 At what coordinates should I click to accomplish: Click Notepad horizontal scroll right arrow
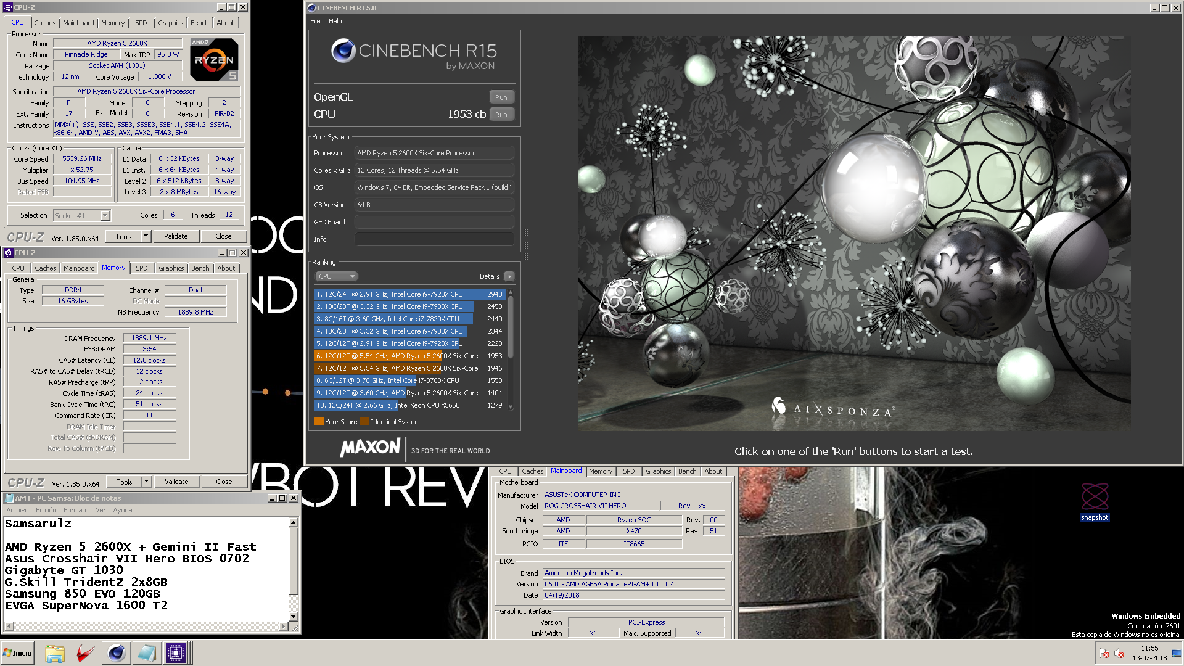284,627
